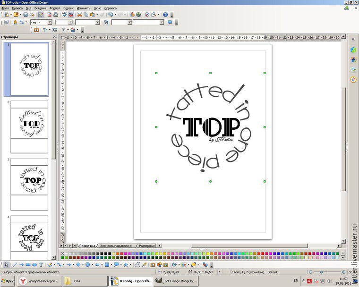359x287 pixels.
Task: Click the Пуск start button
Action: click(8, 281)
